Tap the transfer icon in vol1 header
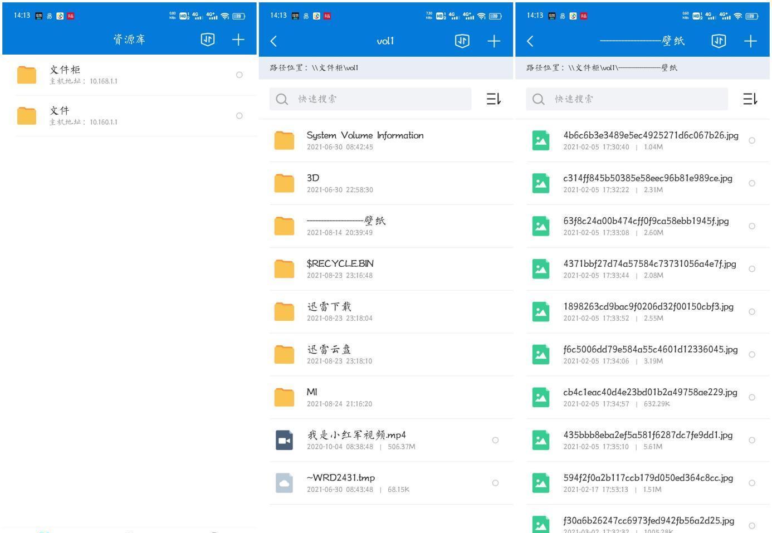772x533 pixels. [462, 41]
